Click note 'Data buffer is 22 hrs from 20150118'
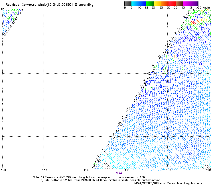This screenshot has height=185, width=211. pyautogui.click(x=69, y=180)
